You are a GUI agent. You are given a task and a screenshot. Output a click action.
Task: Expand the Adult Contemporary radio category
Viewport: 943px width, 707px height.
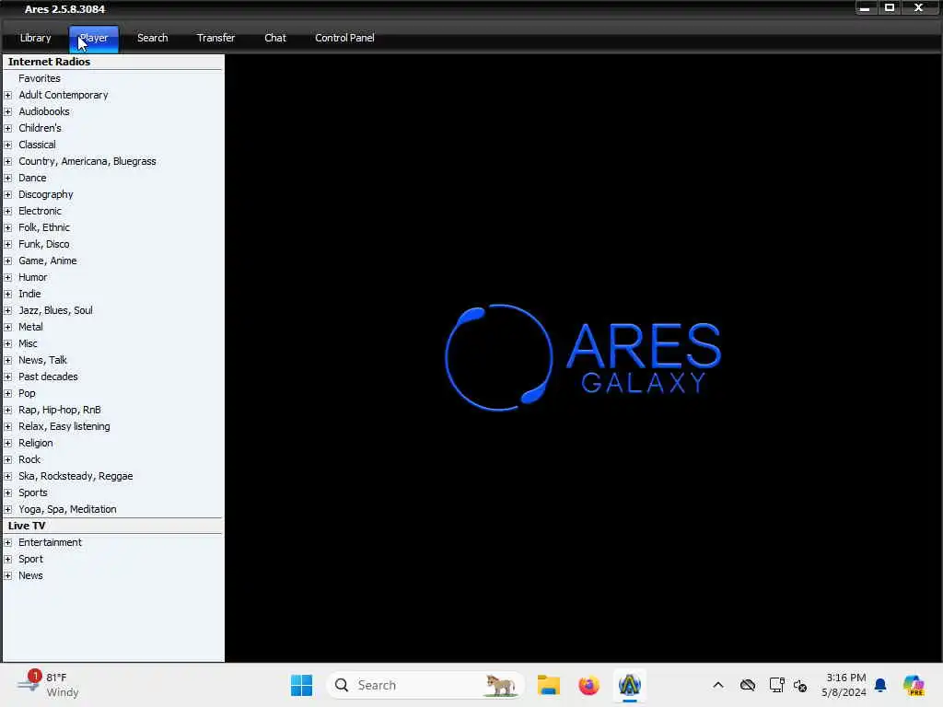point(7,95)
